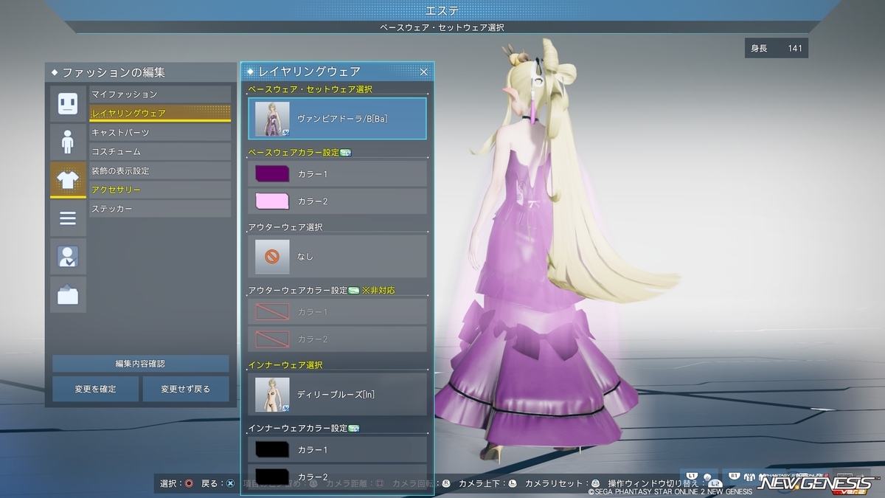Open the コスチューム menu entry
Screen dimensions: 885x498
coord(160,152)
